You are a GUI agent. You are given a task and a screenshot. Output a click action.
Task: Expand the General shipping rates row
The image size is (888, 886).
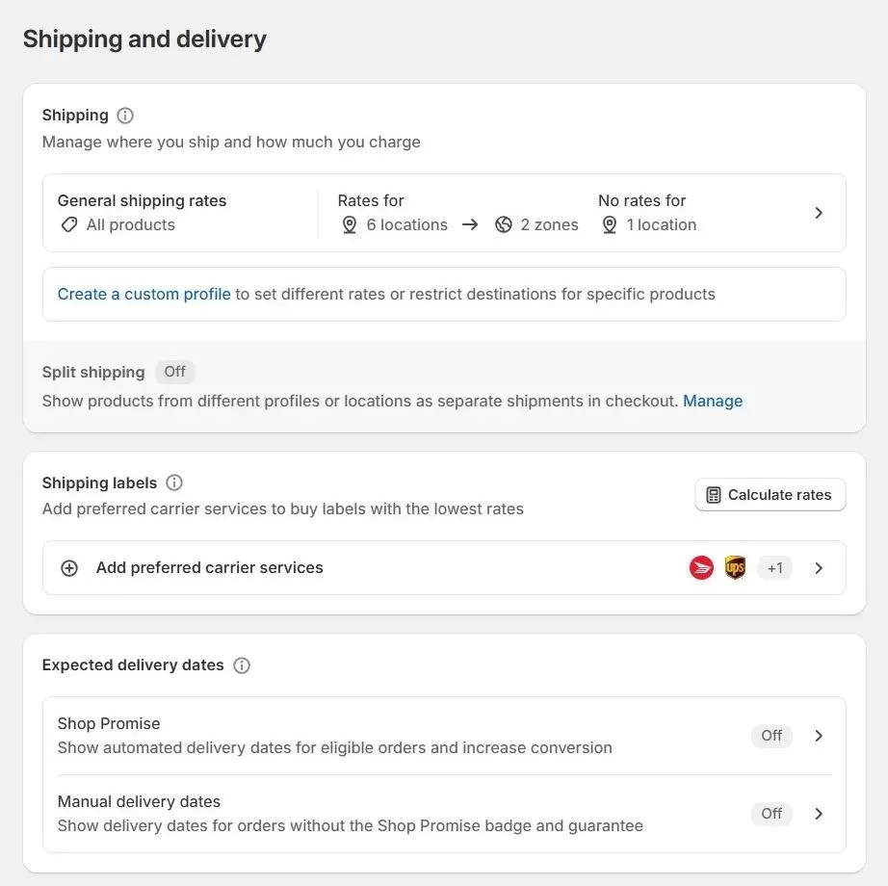pos(819,213)
